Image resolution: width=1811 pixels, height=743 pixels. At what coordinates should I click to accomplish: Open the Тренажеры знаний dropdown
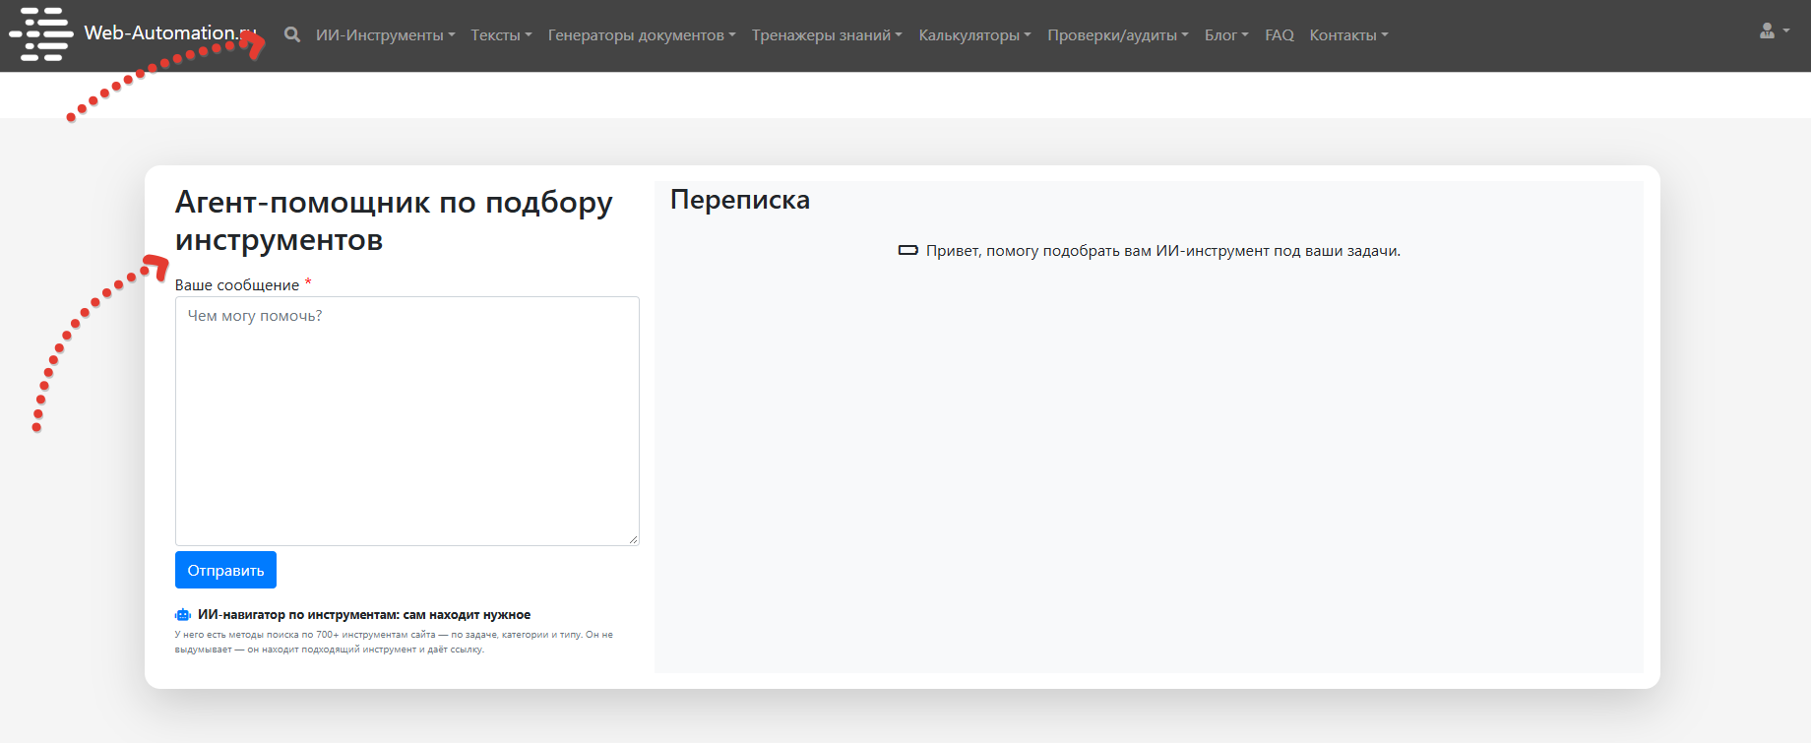click(827, 35)
